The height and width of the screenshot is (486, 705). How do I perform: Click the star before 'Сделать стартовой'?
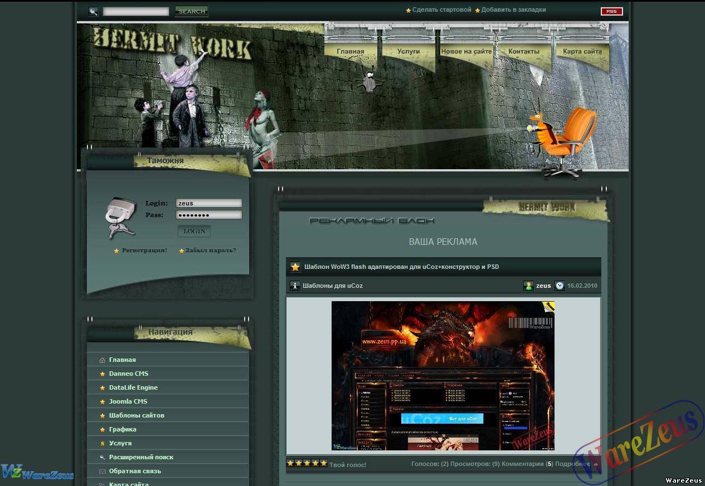[x=409, y=11]
